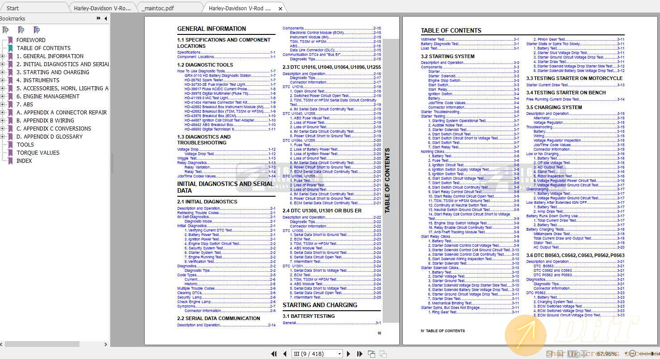The width and height of the screenshot is (660, 359).
Task: Select the 6. ENGINE MANAGEMENT bookmark label
Action: (48, 97)
